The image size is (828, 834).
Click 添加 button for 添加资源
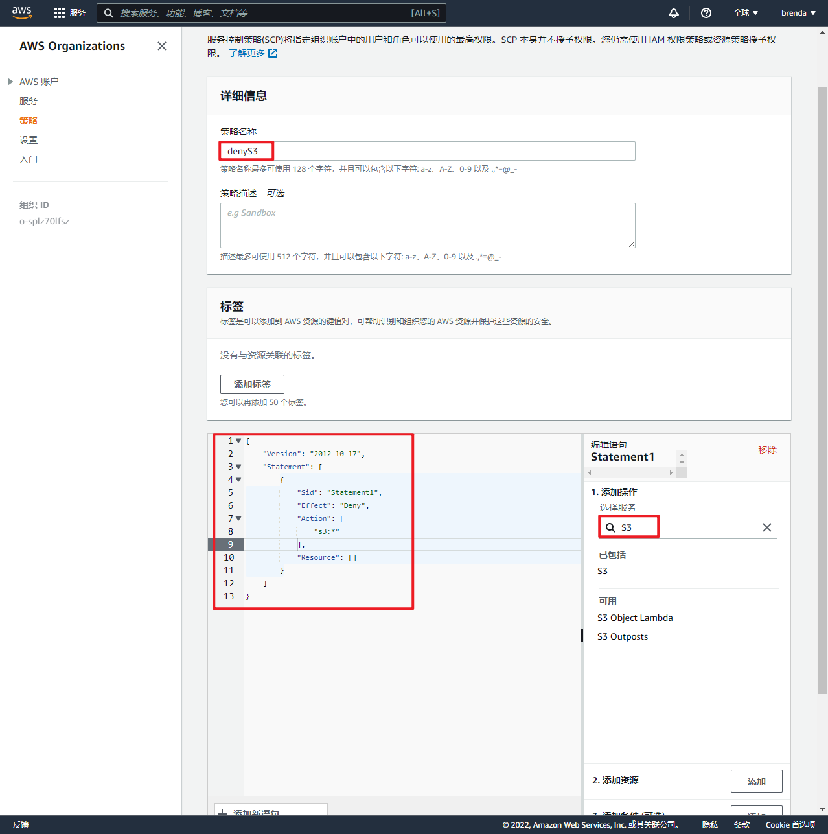coord(756,782)
